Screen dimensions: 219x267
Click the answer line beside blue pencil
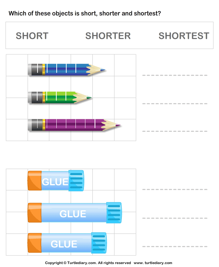coord(175,75)
